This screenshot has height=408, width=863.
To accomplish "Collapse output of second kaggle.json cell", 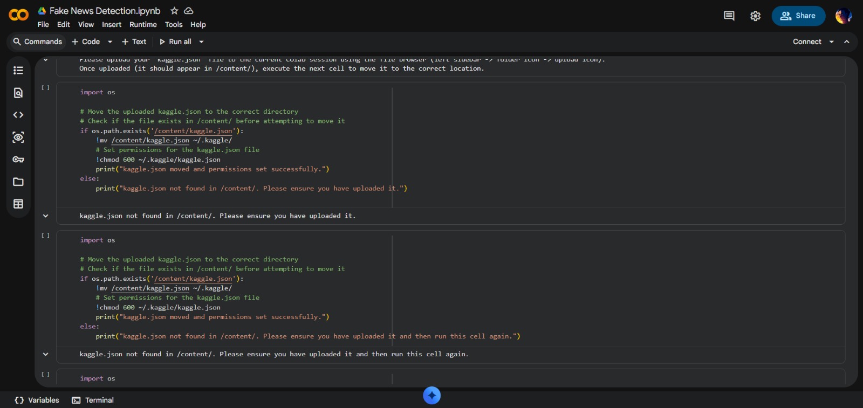I will click(46, 354).
